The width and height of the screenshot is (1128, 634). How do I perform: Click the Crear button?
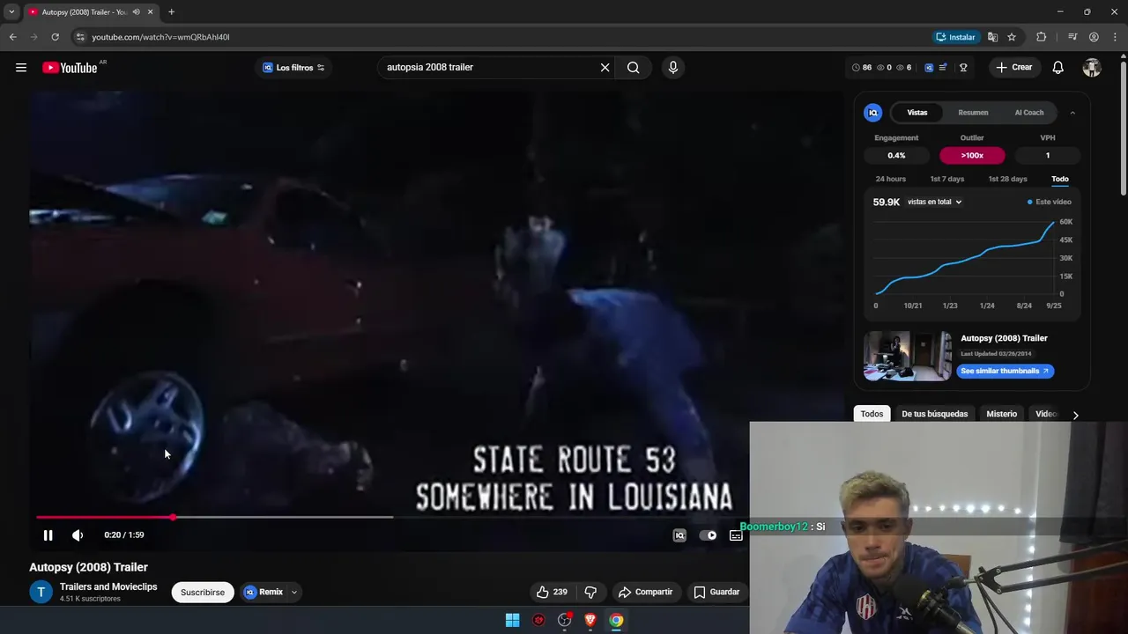[x=1013, y=68]
